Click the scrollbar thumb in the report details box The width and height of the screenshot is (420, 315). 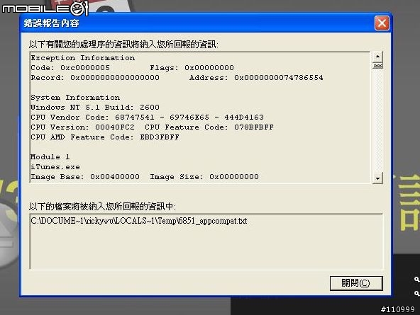click(x=377, y=65)
